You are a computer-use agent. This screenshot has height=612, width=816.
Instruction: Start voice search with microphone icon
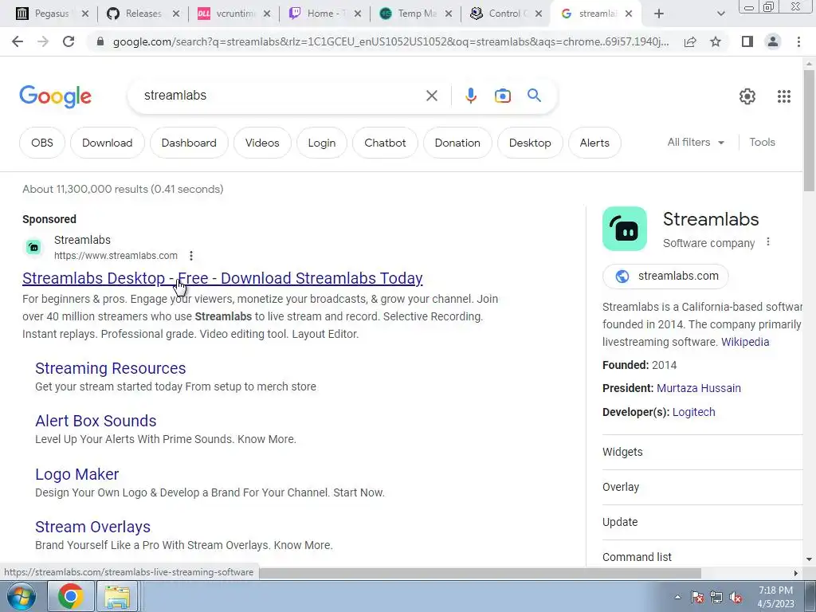tap(470, 96)
